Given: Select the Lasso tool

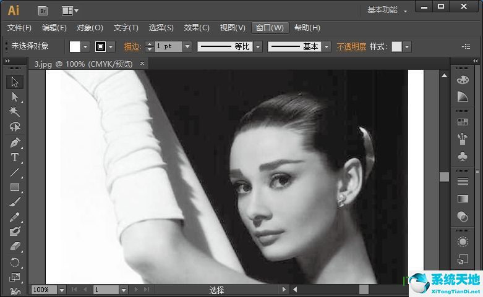Looking at the screenshot, I should 15,127.
